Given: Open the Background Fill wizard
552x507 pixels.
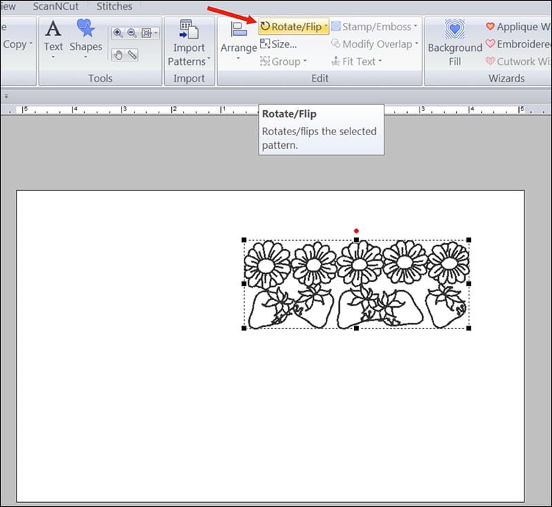Looking at the screenshot, I should (x=455, y=43).
